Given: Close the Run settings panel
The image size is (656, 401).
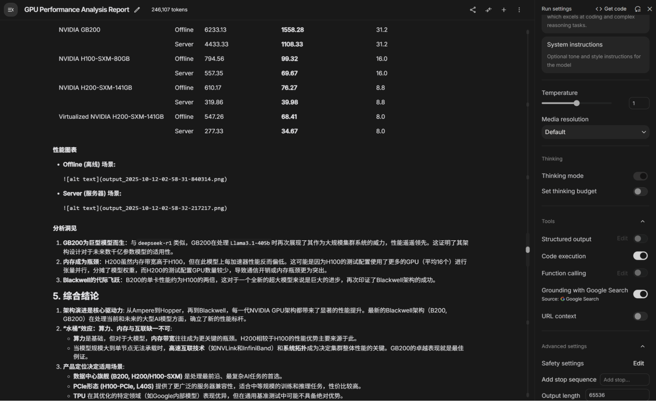Looking at the screenshot, I should point(649,9).
